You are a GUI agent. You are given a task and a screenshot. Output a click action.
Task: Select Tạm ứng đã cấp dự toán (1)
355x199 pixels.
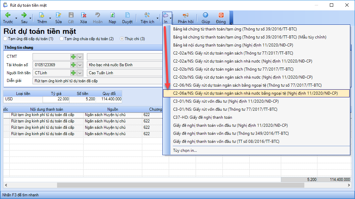(5, 39)
